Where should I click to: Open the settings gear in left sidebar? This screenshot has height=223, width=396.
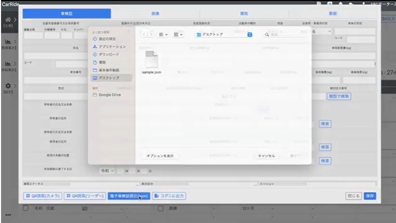(8, 86)
